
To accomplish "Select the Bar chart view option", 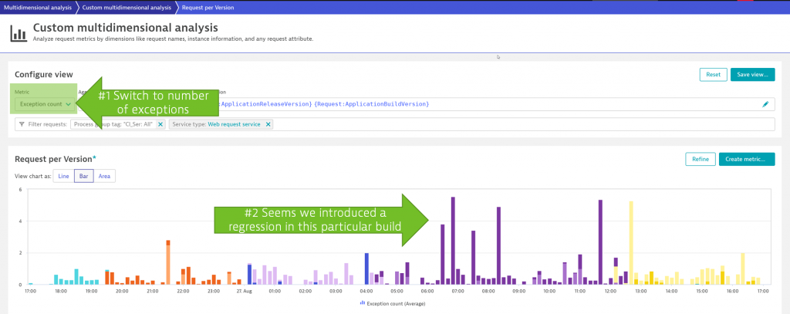I will pos(83,176).
